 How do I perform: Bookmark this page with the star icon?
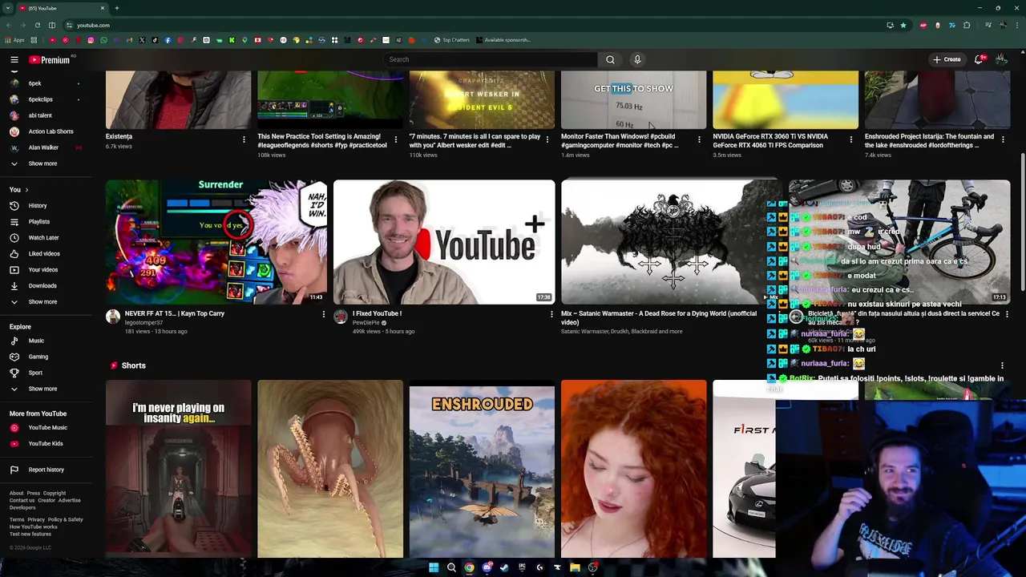click(x=903, y=25)
